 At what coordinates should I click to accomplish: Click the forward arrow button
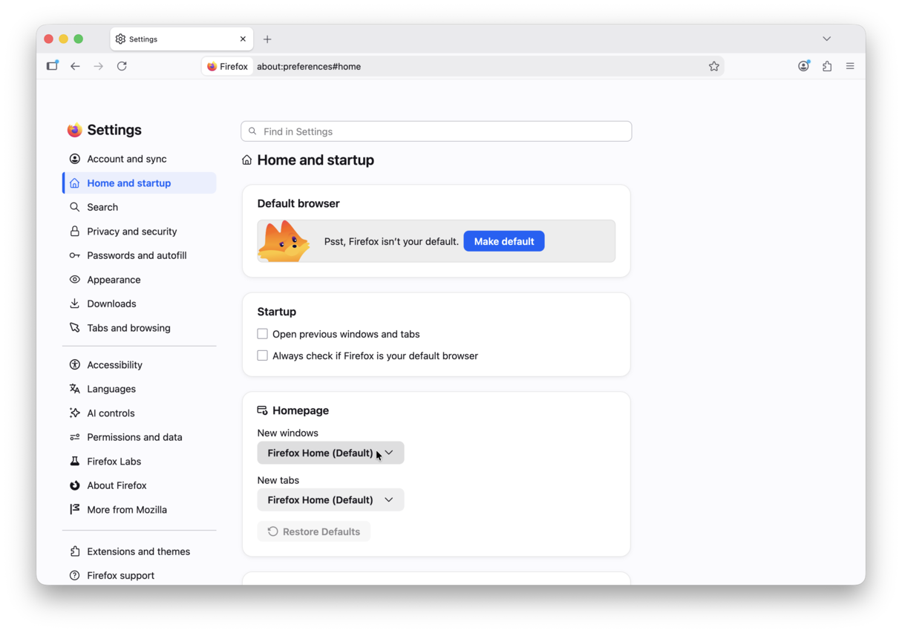pos(99,66)
